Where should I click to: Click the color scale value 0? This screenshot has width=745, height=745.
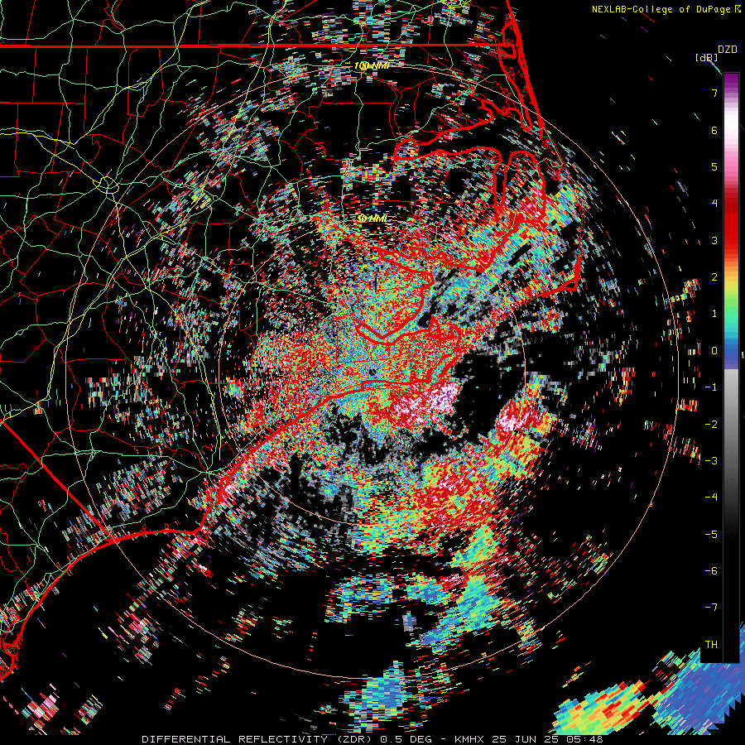(x=714, y=351)
